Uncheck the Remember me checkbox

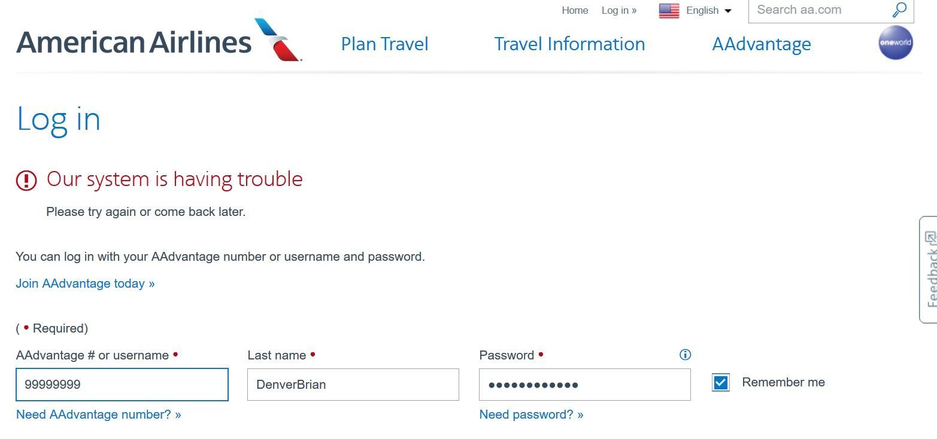[721, 383]
